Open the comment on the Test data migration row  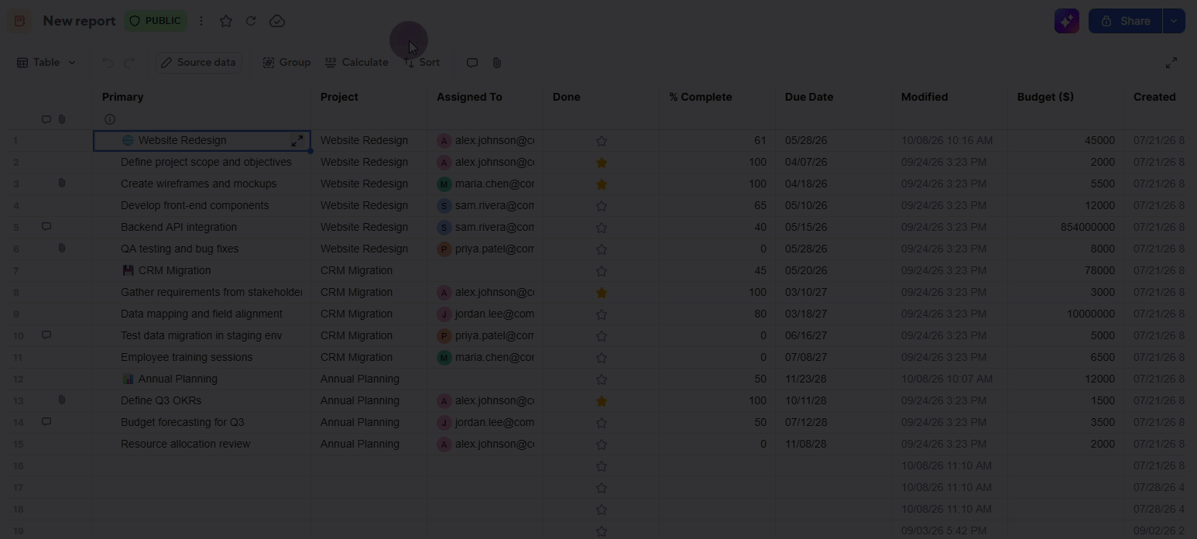click(46, 335)
